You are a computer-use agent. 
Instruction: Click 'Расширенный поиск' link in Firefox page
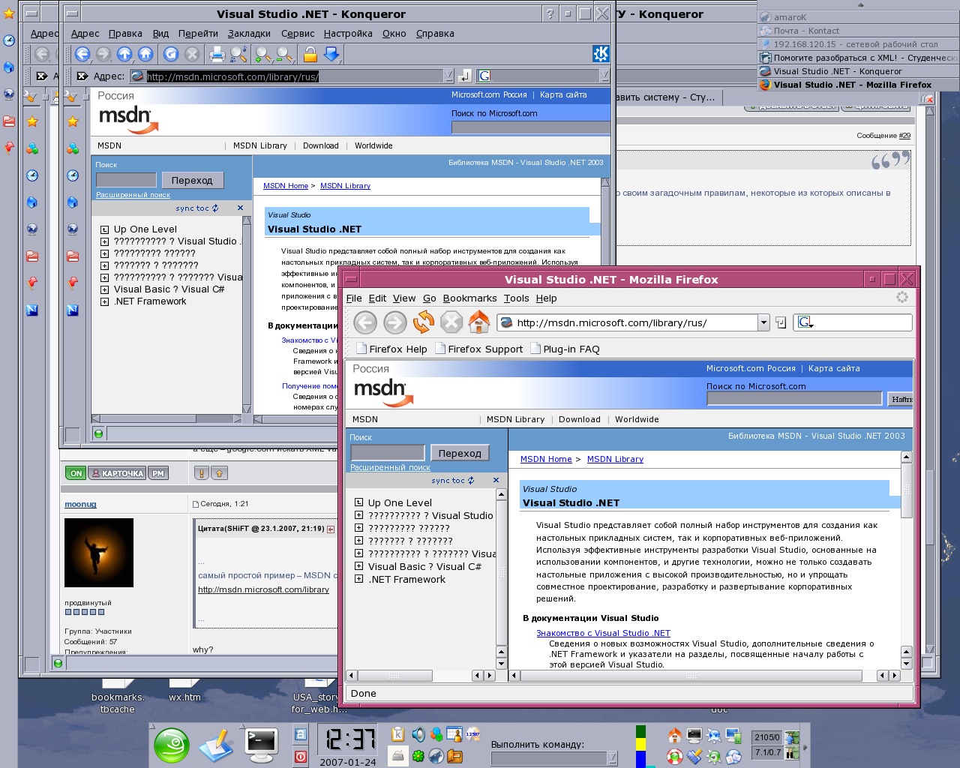(x=390, y=467)
